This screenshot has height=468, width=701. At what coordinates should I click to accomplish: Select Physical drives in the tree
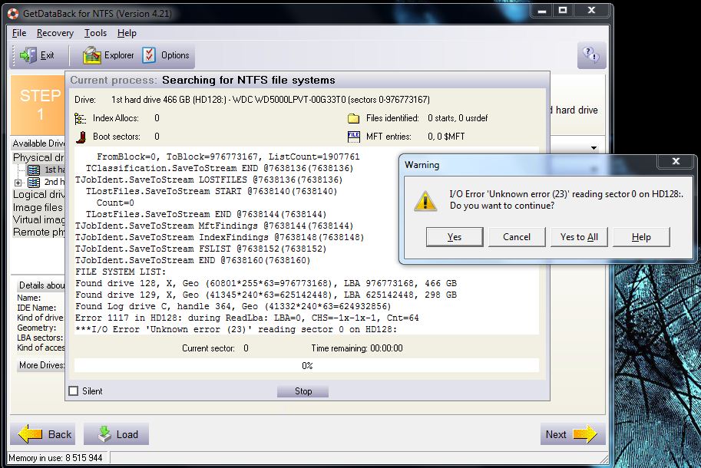click(38, 157)
